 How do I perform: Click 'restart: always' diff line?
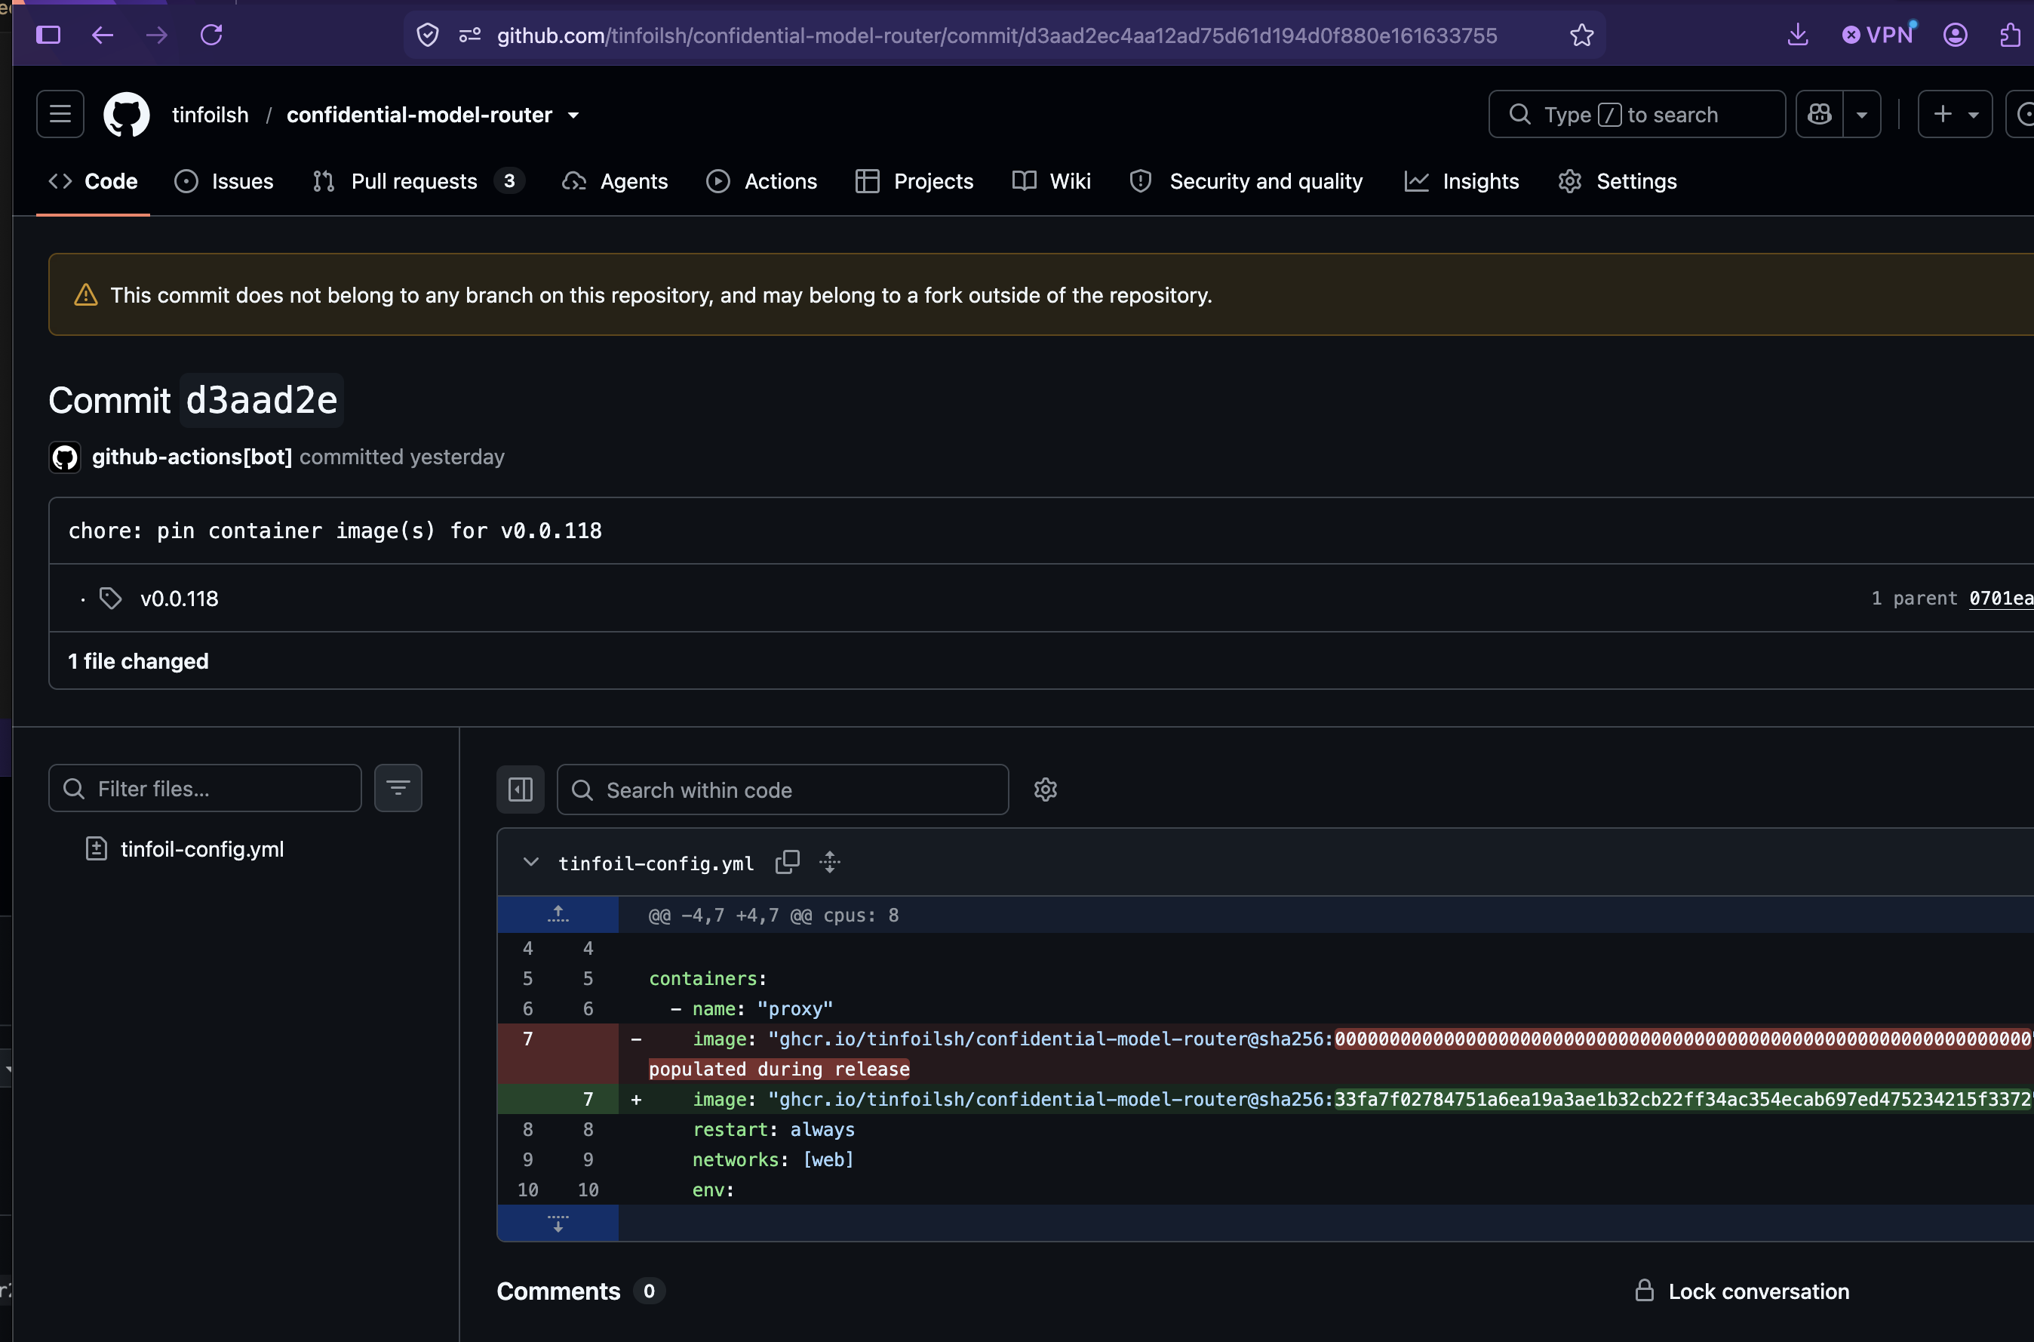point(773,1129)
